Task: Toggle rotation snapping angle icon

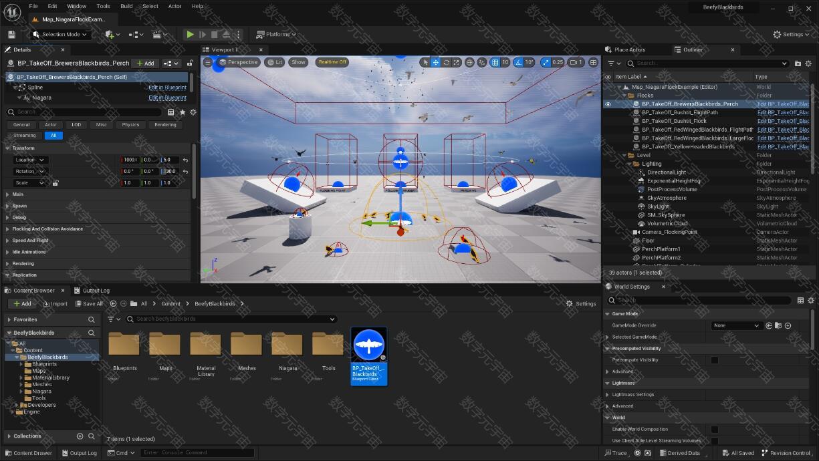Action: coord(518,62)
